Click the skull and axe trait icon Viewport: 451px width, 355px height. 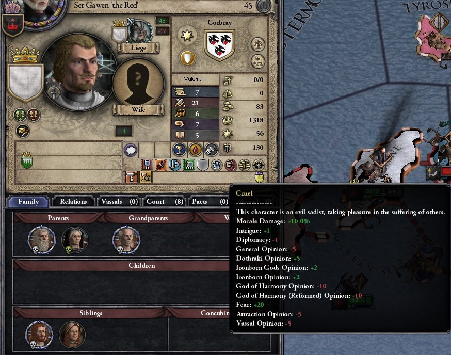pyautogui.click(x=212, y=149)
